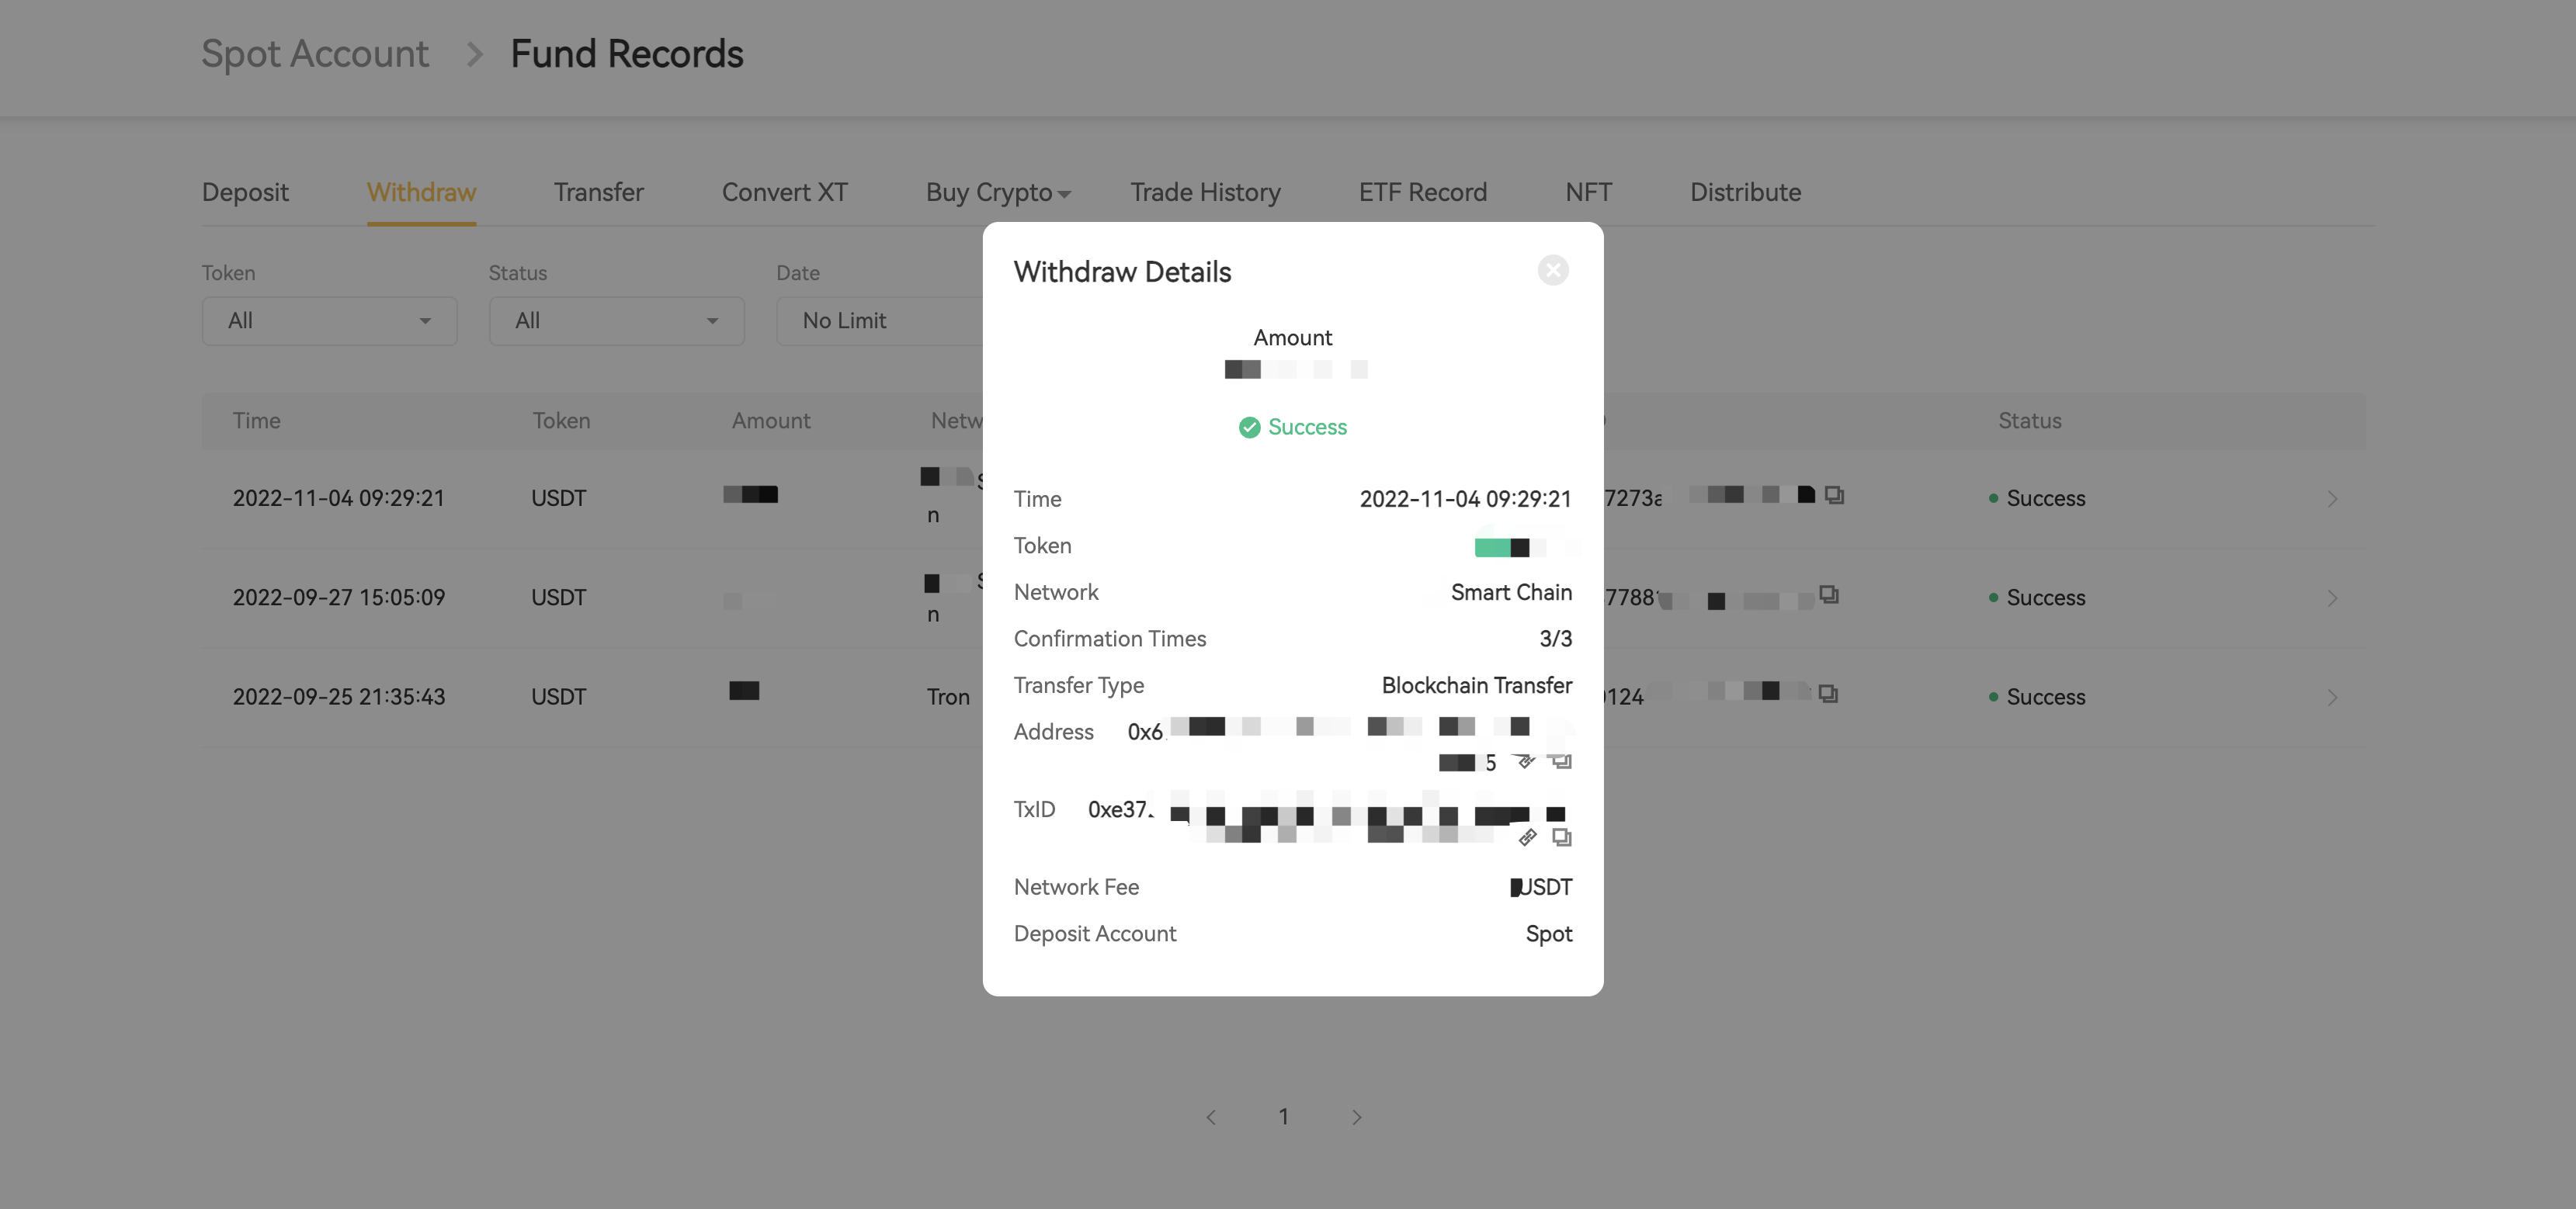The height and width of the screenshot is (1209, 2576).
Task: Copy TxID of 2022-09-27 withdrawal row
Action: point(1829,594)
